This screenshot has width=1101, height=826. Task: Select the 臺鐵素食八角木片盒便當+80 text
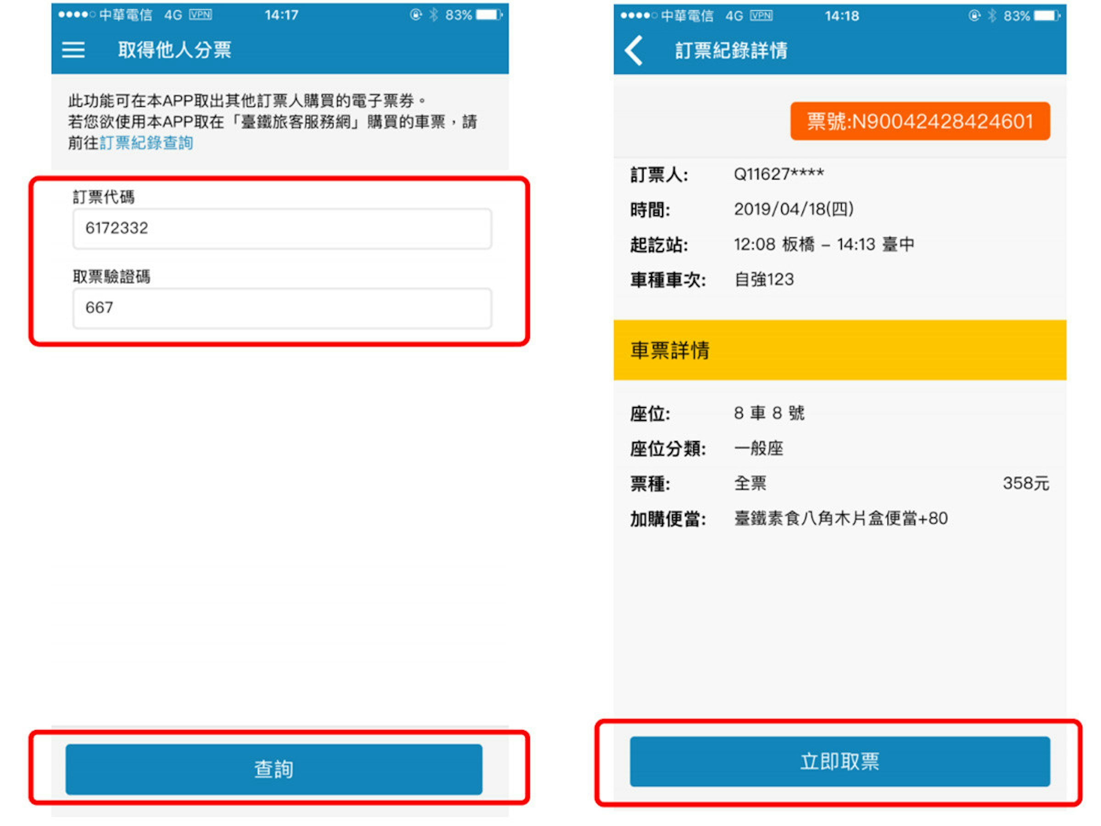pos(841,518)
